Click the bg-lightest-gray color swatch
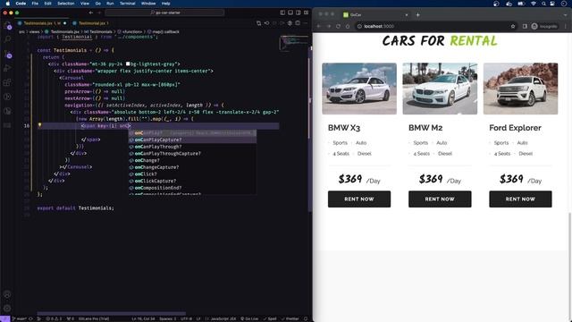The width and height of the screenshot is (572, 322). [x=128, y=64]
